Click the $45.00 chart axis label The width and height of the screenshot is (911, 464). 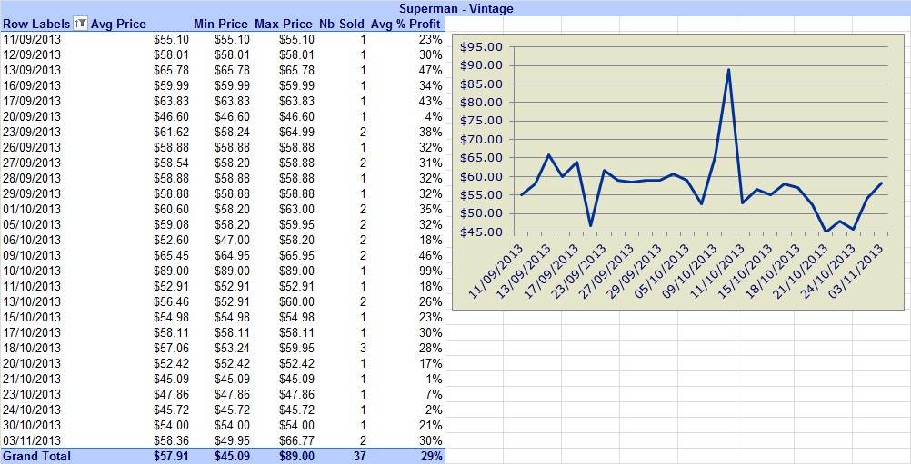coord(481,232)
